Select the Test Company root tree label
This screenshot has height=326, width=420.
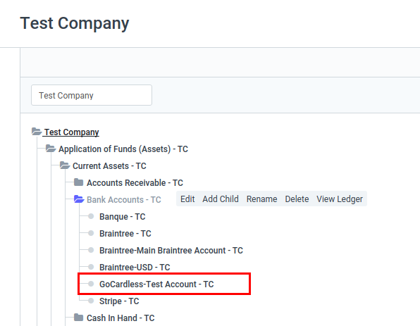(71, 132)
